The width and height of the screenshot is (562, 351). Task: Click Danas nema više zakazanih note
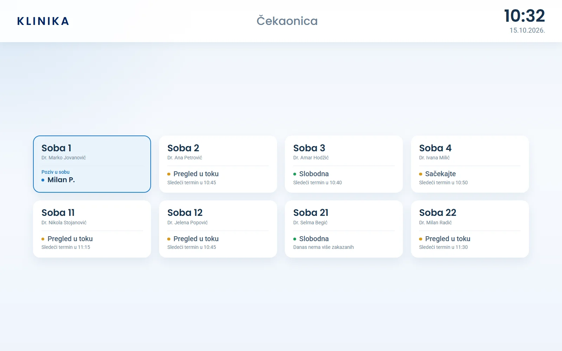click(324, 247)
